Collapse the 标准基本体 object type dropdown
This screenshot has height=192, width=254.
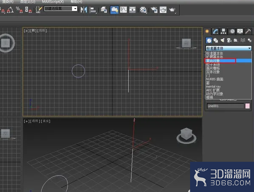[228, 48]
